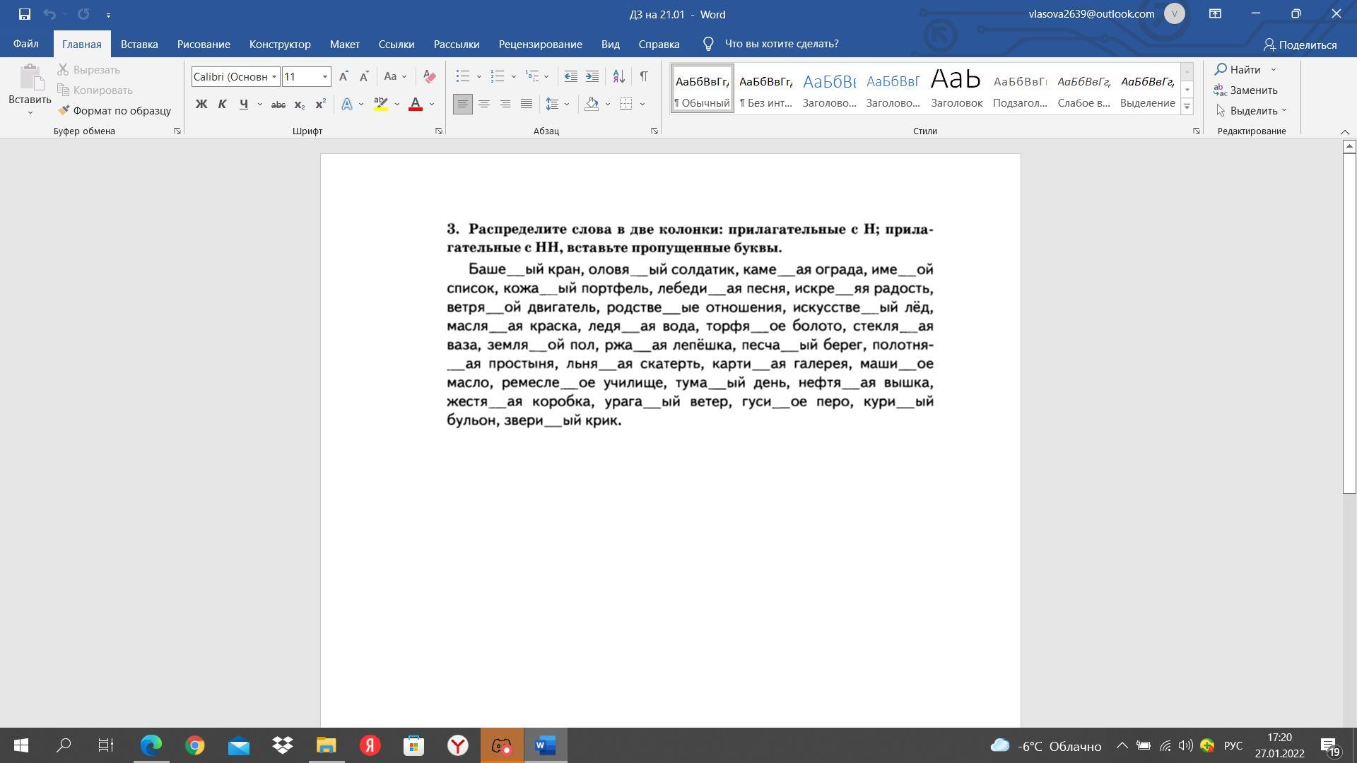
Task: Apply the red font color swatch
Action: coord(416,105)
